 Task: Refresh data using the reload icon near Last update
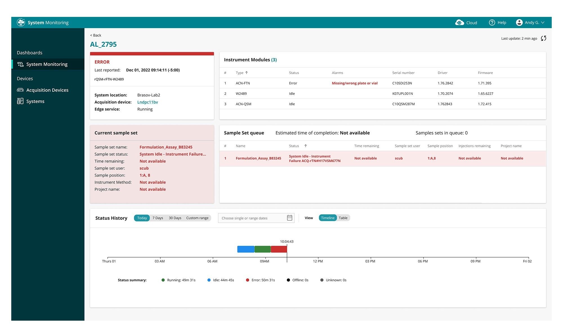point(544,38)
